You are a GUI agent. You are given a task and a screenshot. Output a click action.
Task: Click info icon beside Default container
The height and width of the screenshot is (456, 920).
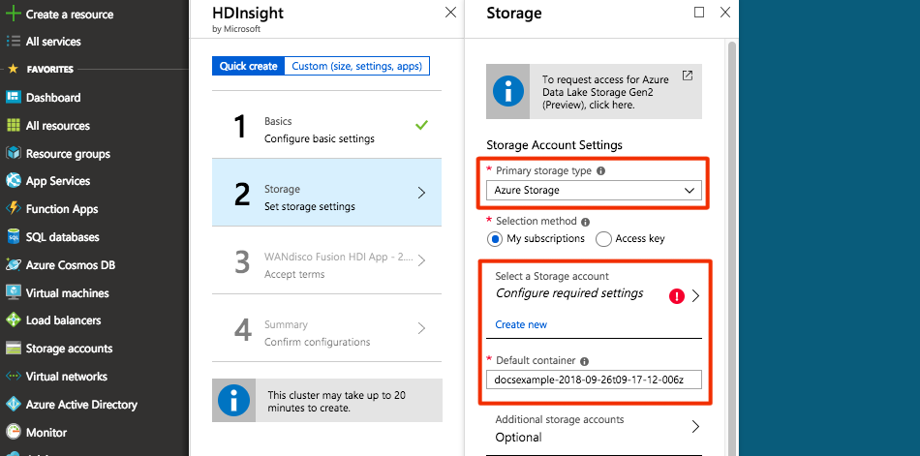click(584, 361)
